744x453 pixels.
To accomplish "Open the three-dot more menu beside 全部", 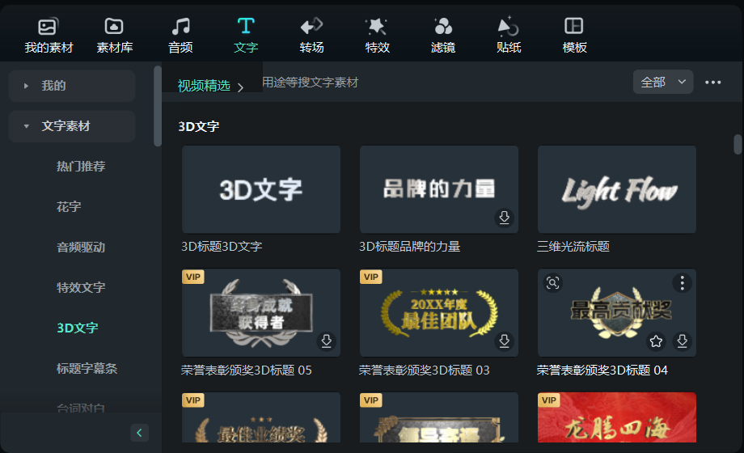I will [712, 83].
